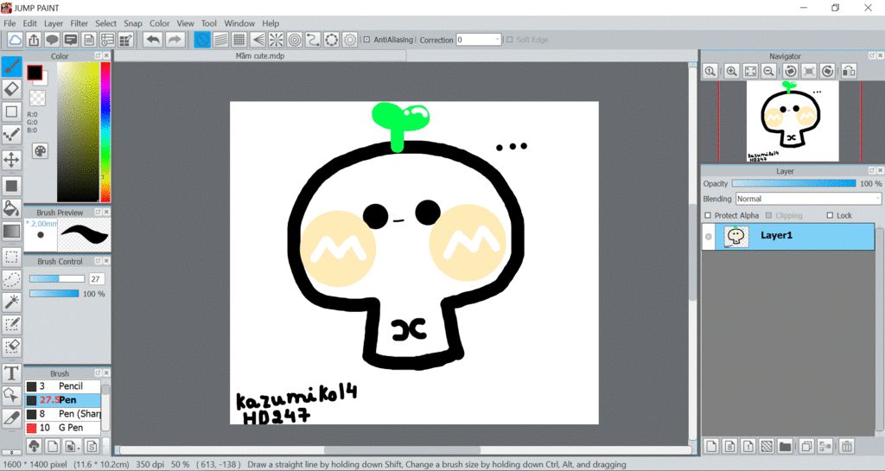Zoom out from the Navigator panel
885x471 pixels.
coord(768,71)
